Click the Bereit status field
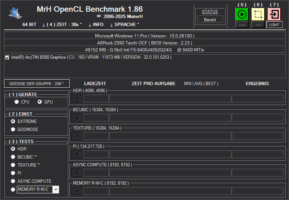 pos(210,19)
